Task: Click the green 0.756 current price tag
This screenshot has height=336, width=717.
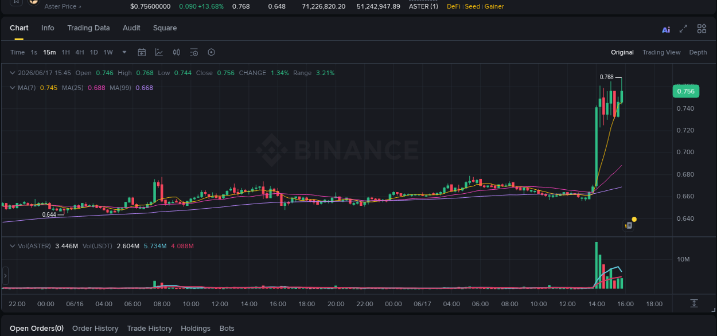Action: (x=685, y=91)
